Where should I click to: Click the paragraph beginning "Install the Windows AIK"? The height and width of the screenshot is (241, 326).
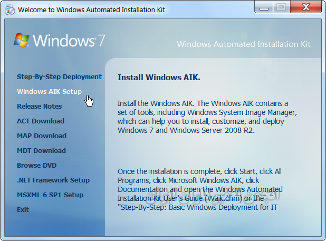pyautogui.click(x=207, y=117)
